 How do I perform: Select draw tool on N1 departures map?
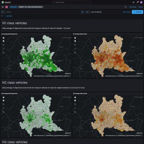pyautogui.click(x=4, y=52)
